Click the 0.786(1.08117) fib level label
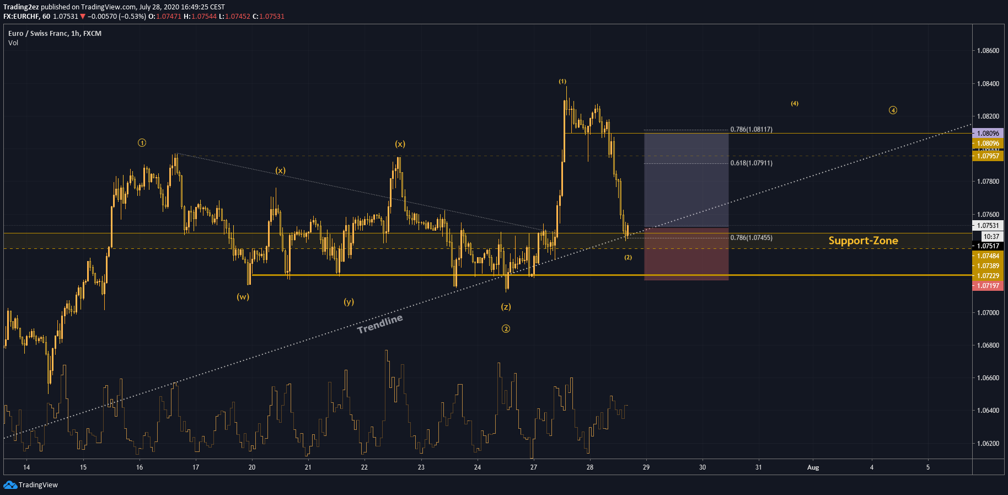The image size is (1008, 495). [751, 130]
